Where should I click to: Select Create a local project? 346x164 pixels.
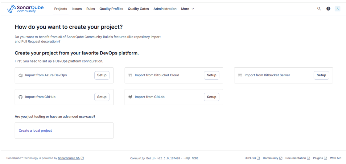pyautogui.click(x=35, y=130)
